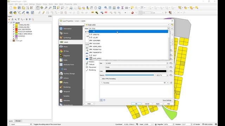Viewport: 225px width, 126px height.
Task: Enable Allow HTML formatting checkbox
Action: (101, 79)
